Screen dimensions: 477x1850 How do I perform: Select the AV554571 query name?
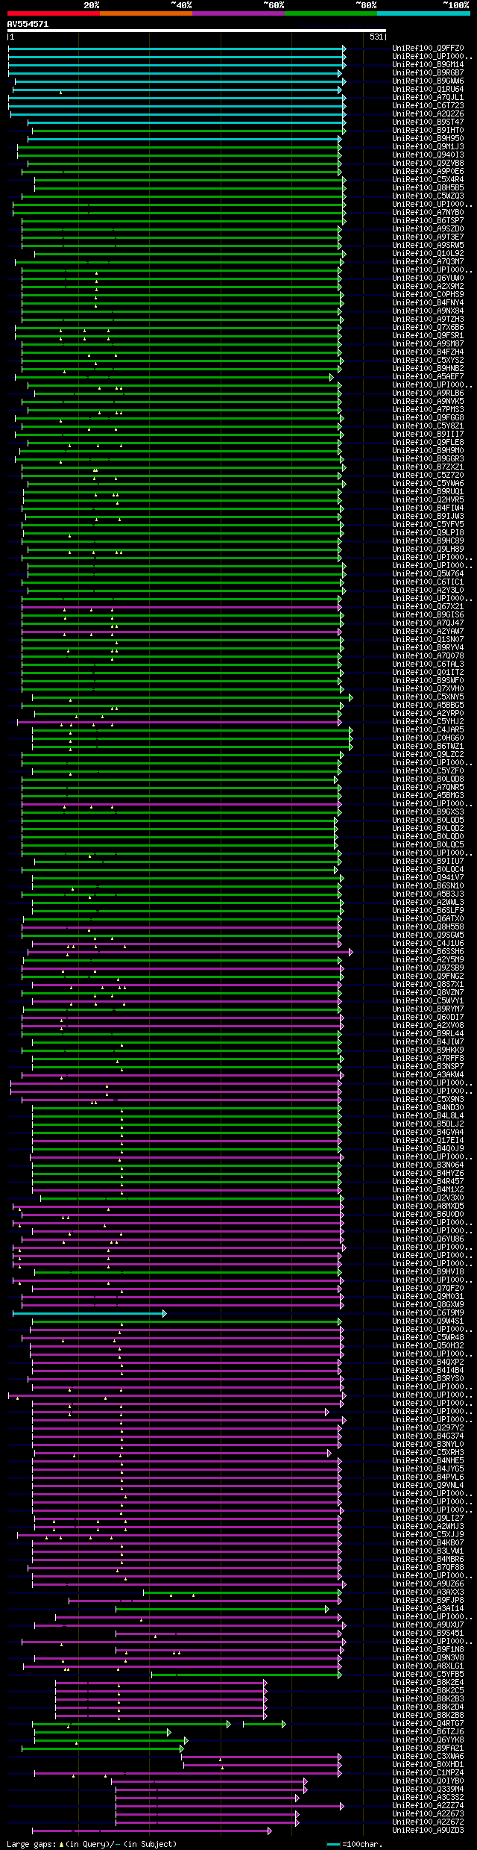tap(28, 24)
